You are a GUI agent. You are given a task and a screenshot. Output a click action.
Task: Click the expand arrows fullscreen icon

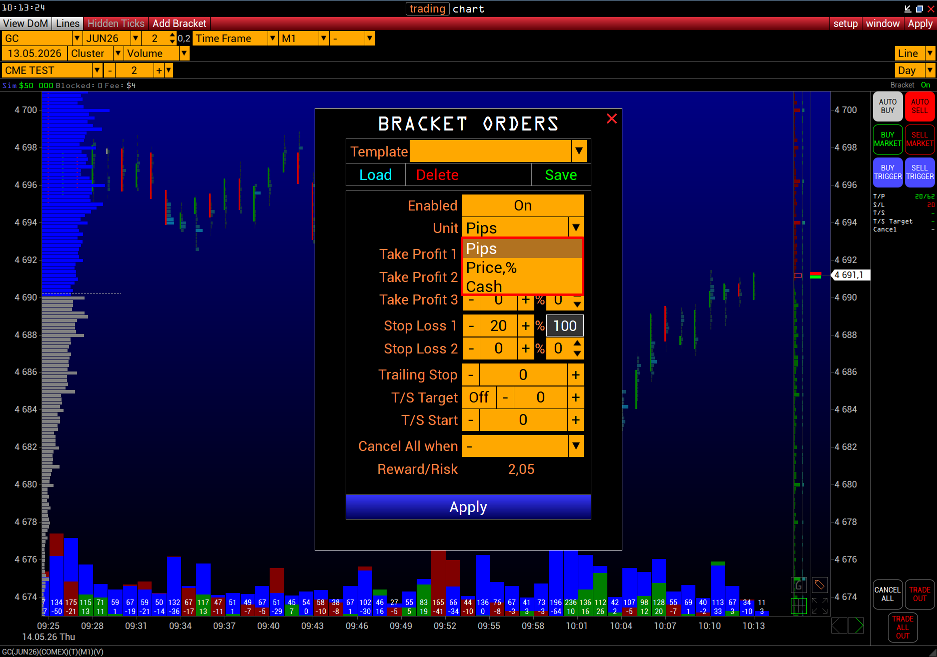point(819,605)
